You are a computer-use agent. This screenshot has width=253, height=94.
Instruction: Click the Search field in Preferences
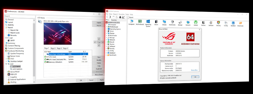point(20,16)
